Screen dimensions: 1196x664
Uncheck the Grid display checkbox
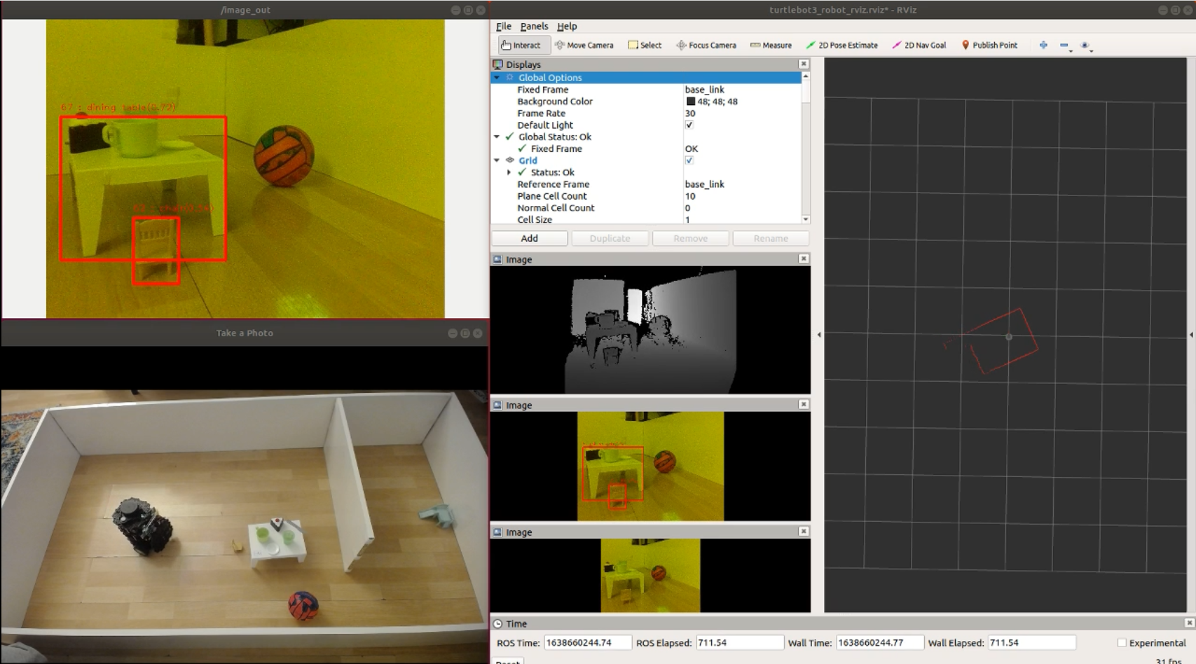689,160
